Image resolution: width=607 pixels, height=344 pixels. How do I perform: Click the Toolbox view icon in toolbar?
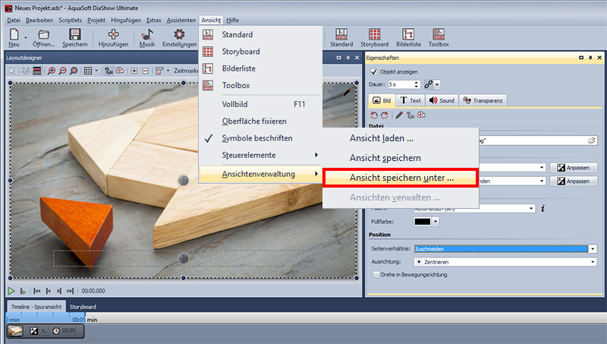point(439,35)
